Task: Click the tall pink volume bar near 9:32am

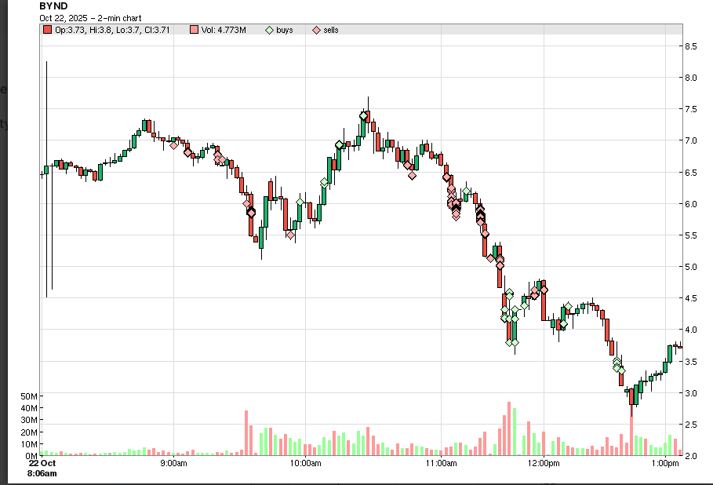Action: (x=246, y=432)
